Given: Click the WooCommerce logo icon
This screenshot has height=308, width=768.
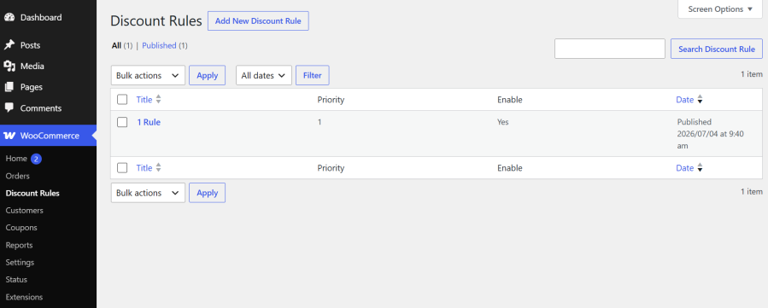Looking at the screenshot, I should (9, 136).
